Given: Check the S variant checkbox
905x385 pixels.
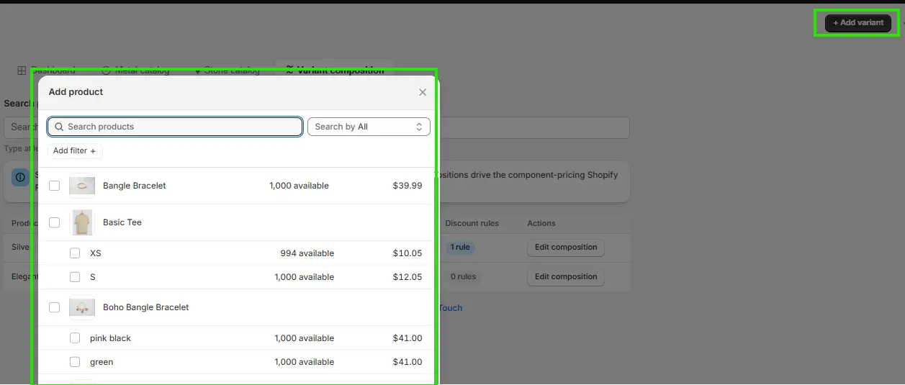Looking at the screenshot, I should 75,277.
